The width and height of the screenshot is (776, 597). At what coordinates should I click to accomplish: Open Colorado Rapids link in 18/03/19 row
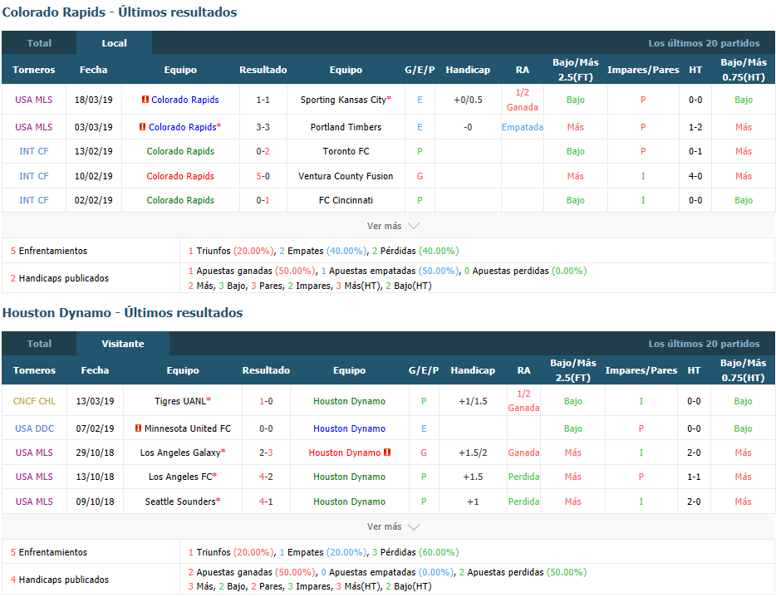(185, 100)
